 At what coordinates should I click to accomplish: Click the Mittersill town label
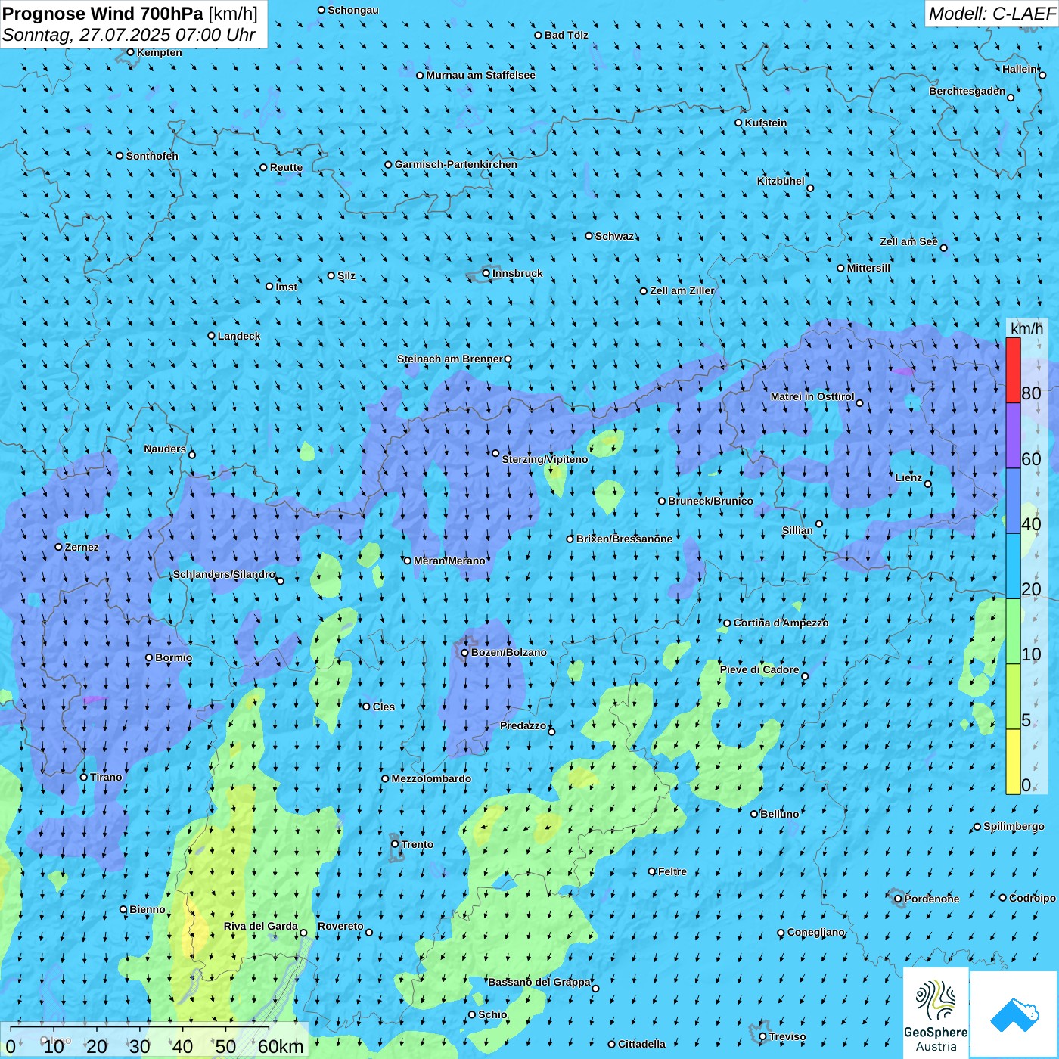click(x=868, y=268)
